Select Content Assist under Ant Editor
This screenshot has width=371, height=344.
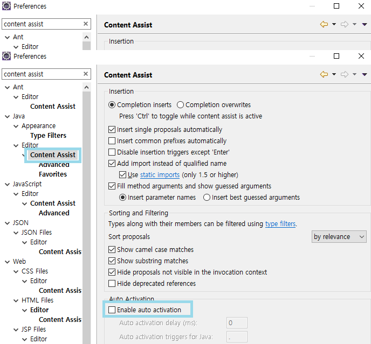(x=53, y=106)
